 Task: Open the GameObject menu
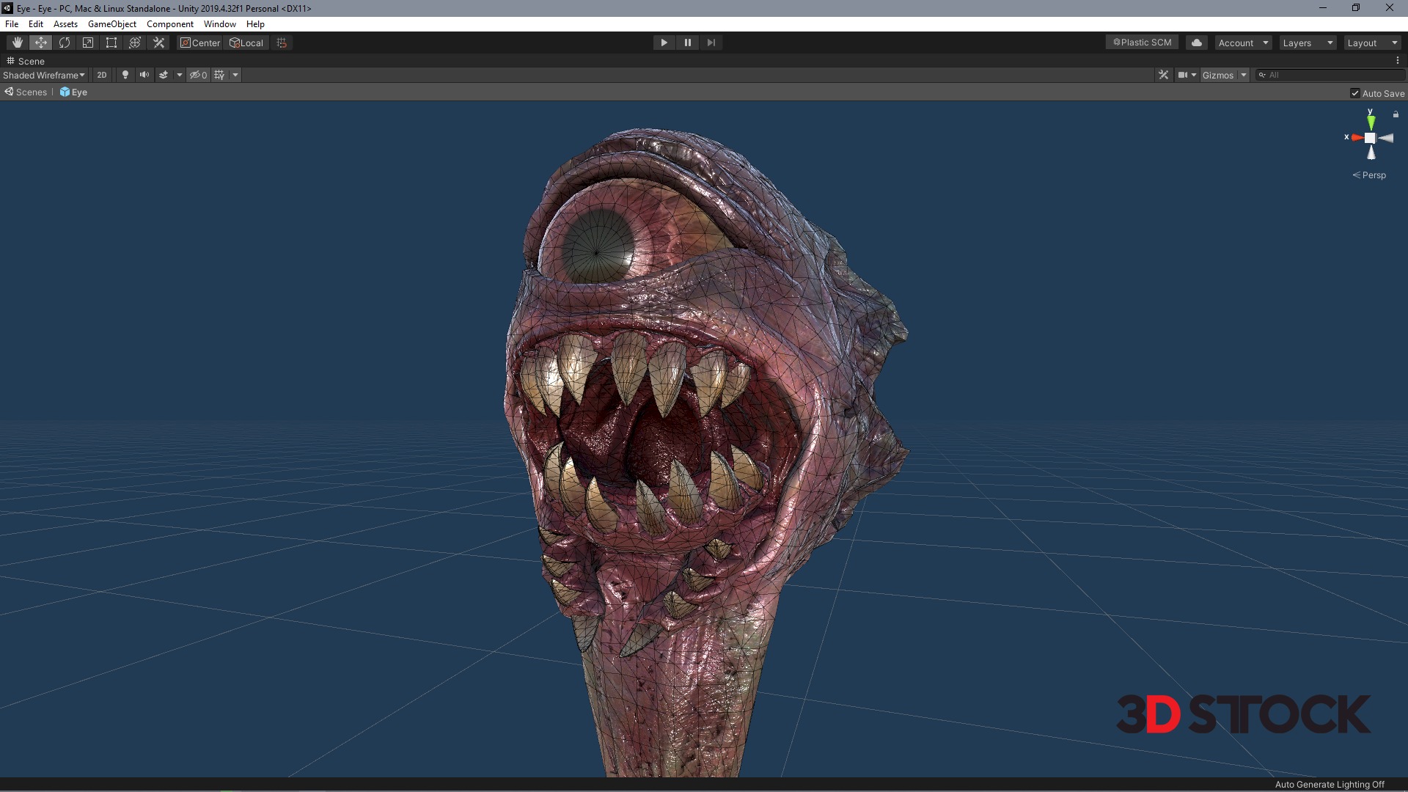click(x=111, y=24)
